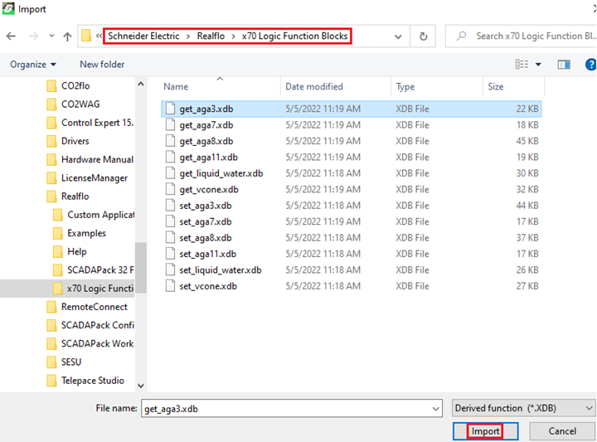Click the folder tree scroll-up arrow

point(141,84)
